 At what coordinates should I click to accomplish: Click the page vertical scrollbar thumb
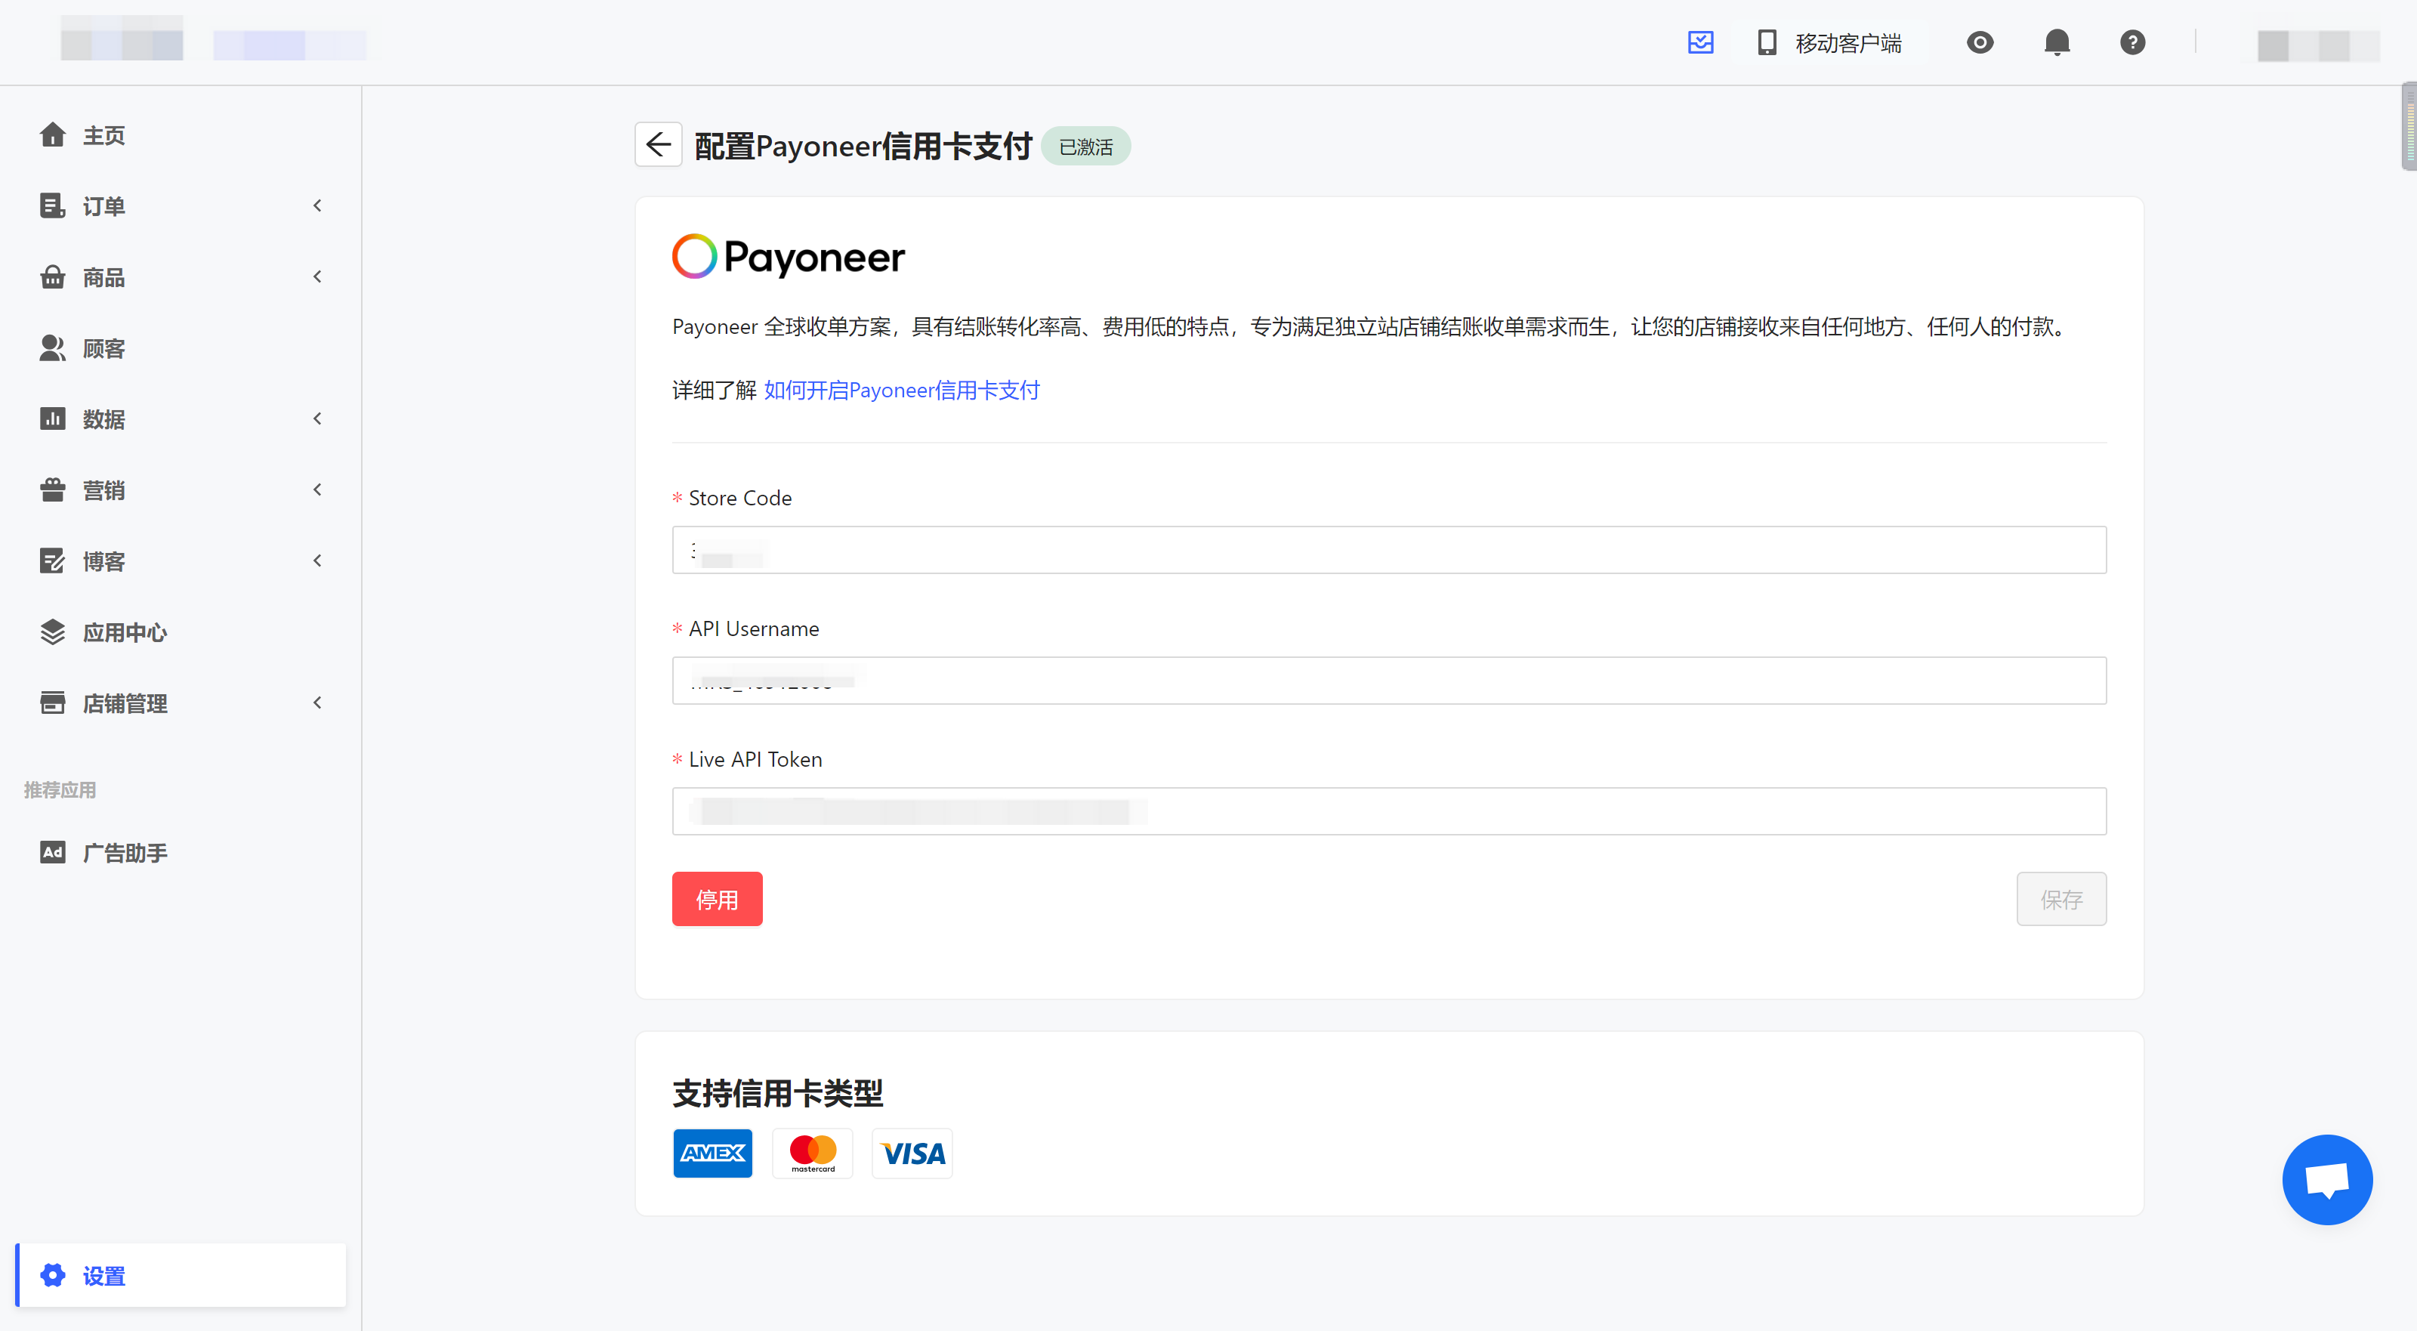(2409, 127)
